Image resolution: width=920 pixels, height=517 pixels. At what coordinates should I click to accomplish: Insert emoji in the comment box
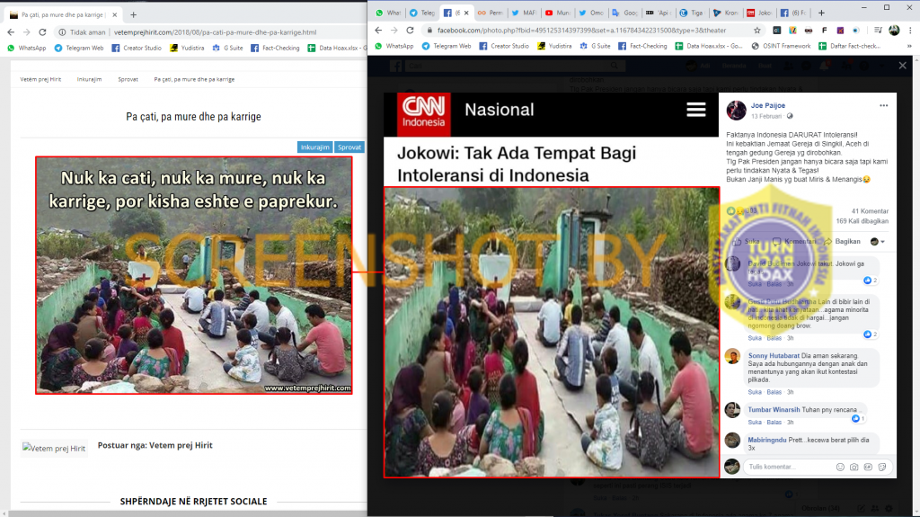point(840,467)
